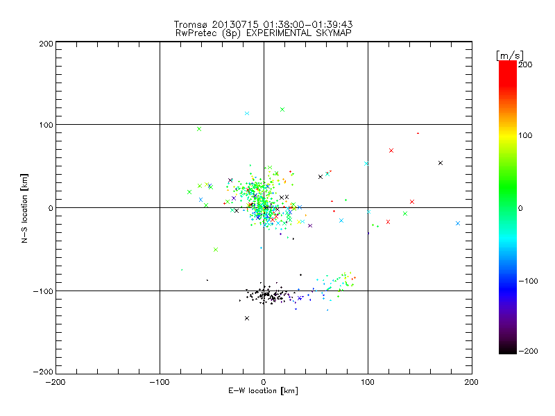Click the colorbar tick label "100"

(x=525, y=135)
